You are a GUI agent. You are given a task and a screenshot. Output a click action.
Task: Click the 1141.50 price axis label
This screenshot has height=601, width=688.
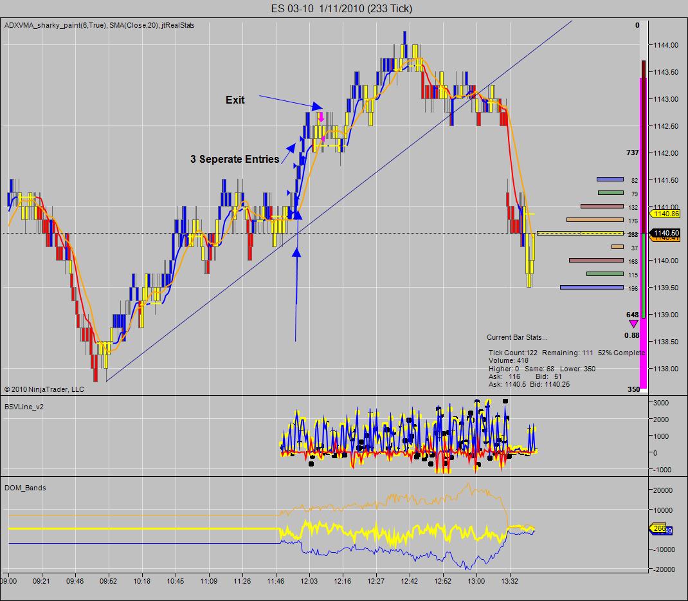(x=665, y=180)
